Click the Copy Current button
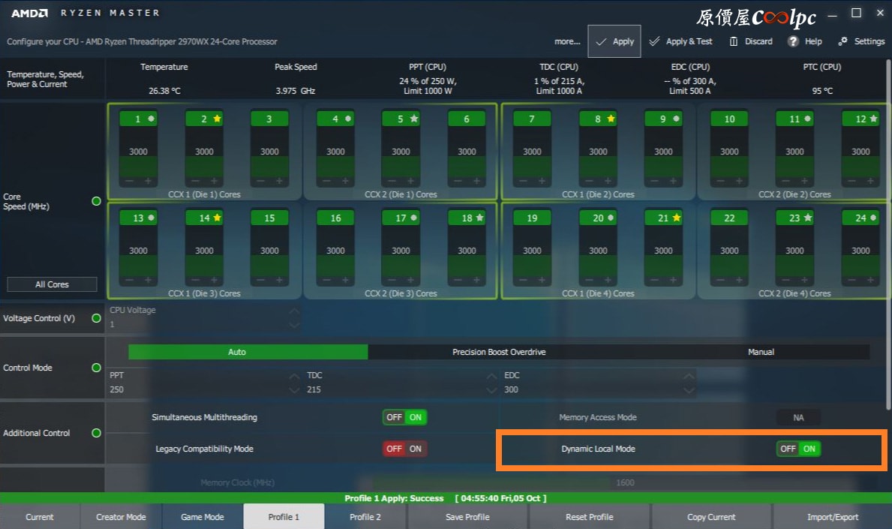The width and height of the screenshot is (892, 529). [711, 516]
